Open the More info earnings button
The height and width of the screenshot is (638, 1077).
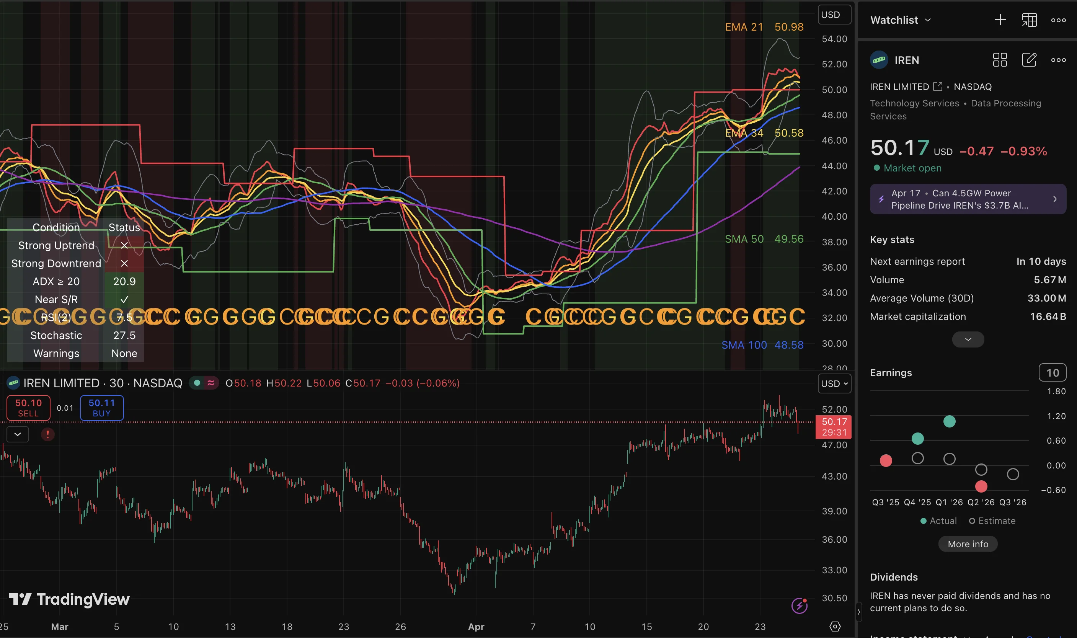coord(968,544)
